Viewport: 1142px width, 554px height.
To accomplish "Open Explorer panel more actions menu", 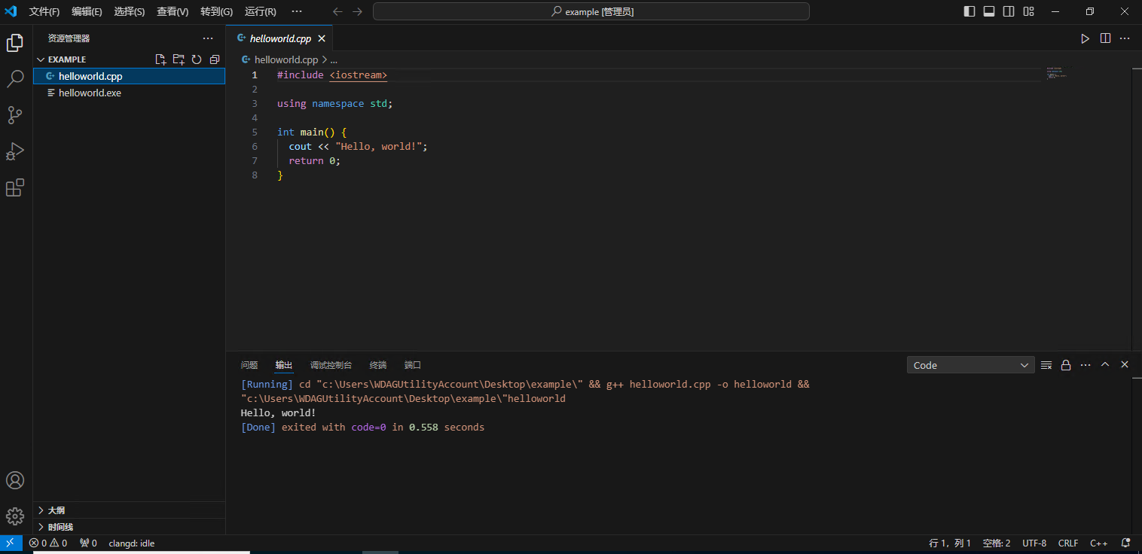I will pos(208,38).
